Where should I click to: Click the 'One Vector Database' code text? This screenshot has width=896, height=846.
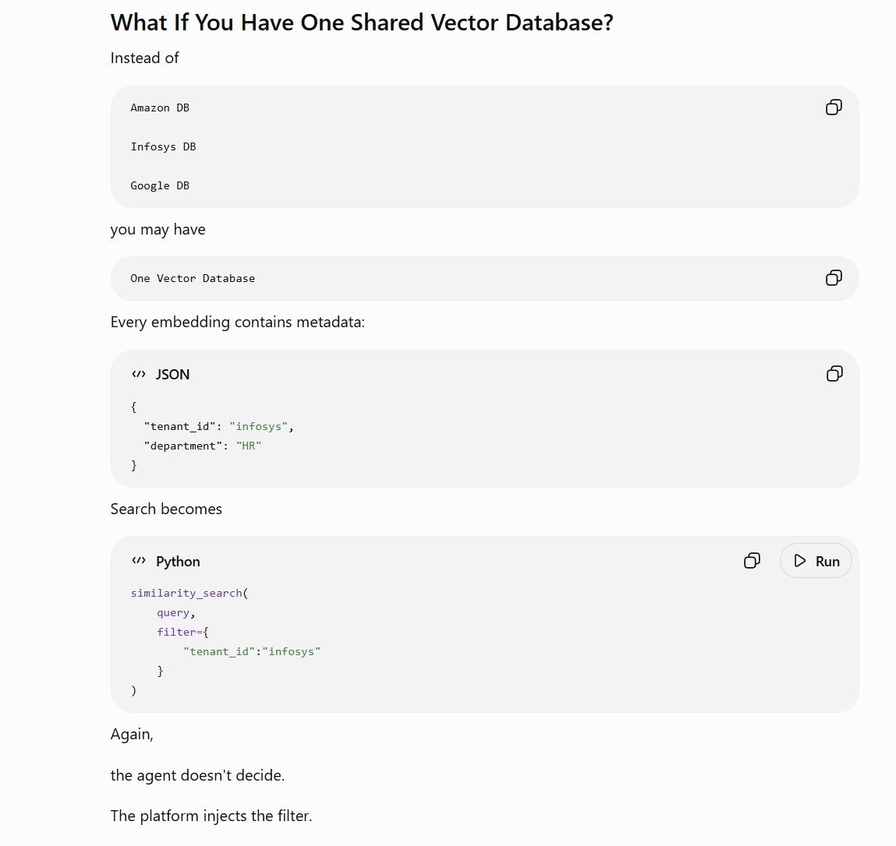tap(193, 279)
